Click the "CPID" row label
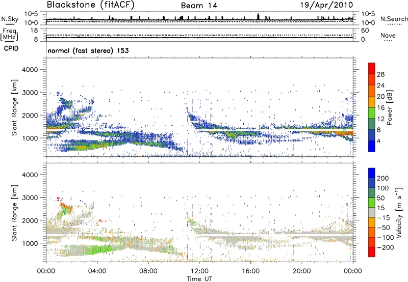 pyautogui.click(x=11, y=48)
